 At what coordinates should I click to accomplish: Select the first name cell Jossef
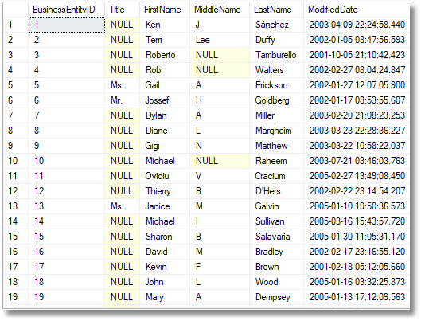[165, 100]
